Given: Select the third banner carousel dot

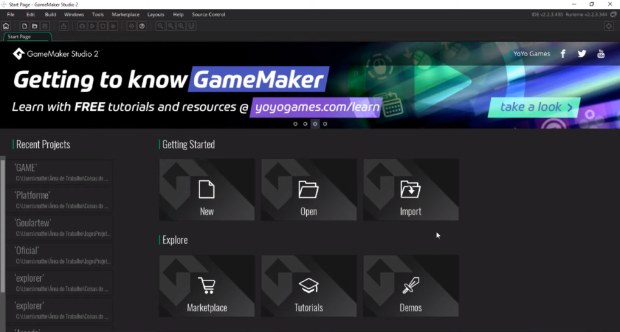Looking at the screenshot, I should pyautogui.click(x=315, y=124).
